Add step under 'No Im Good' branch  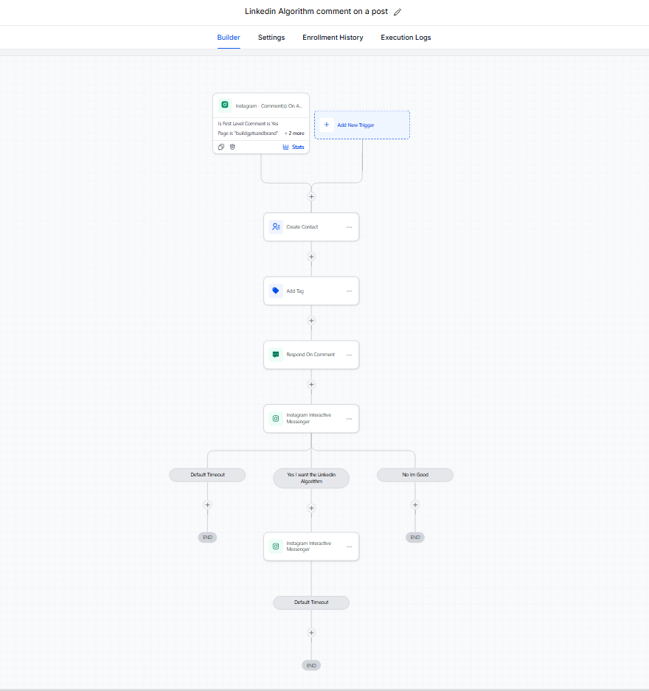point(415,504)
